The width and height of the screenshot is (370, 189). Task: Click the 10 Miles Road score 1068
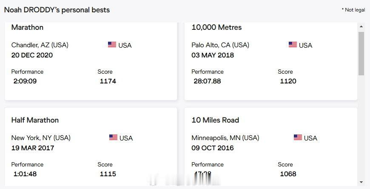tap(288, 174)
